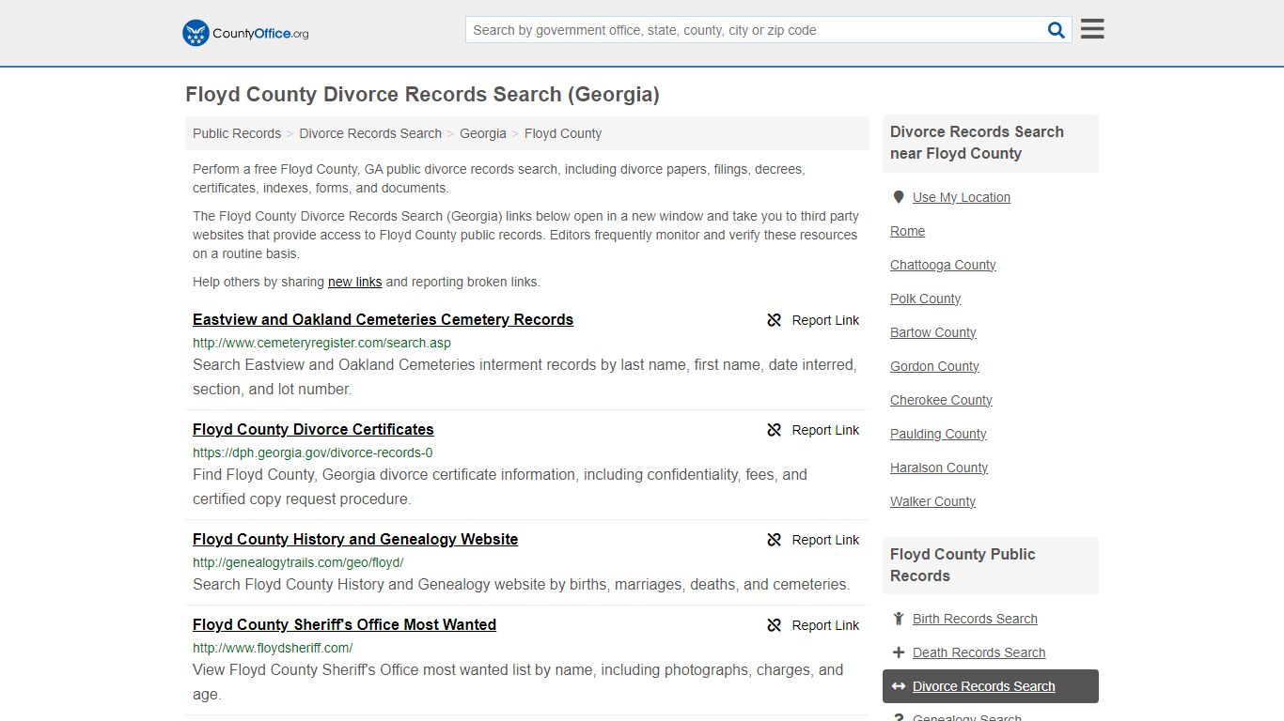Open Floyd County Divorce Certificates link
Image resolution: width=1284 pixels, height=721 pixels.
coord(313,429)
